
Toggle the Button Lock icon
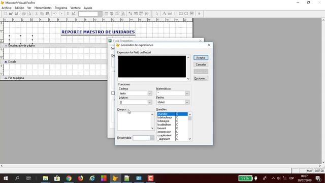click(199, 14)
